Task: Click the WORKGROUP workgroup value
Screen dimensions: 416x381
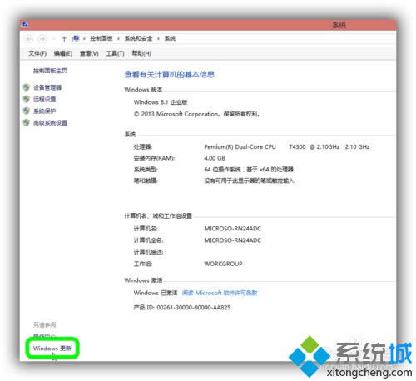Action: (223, 264)
